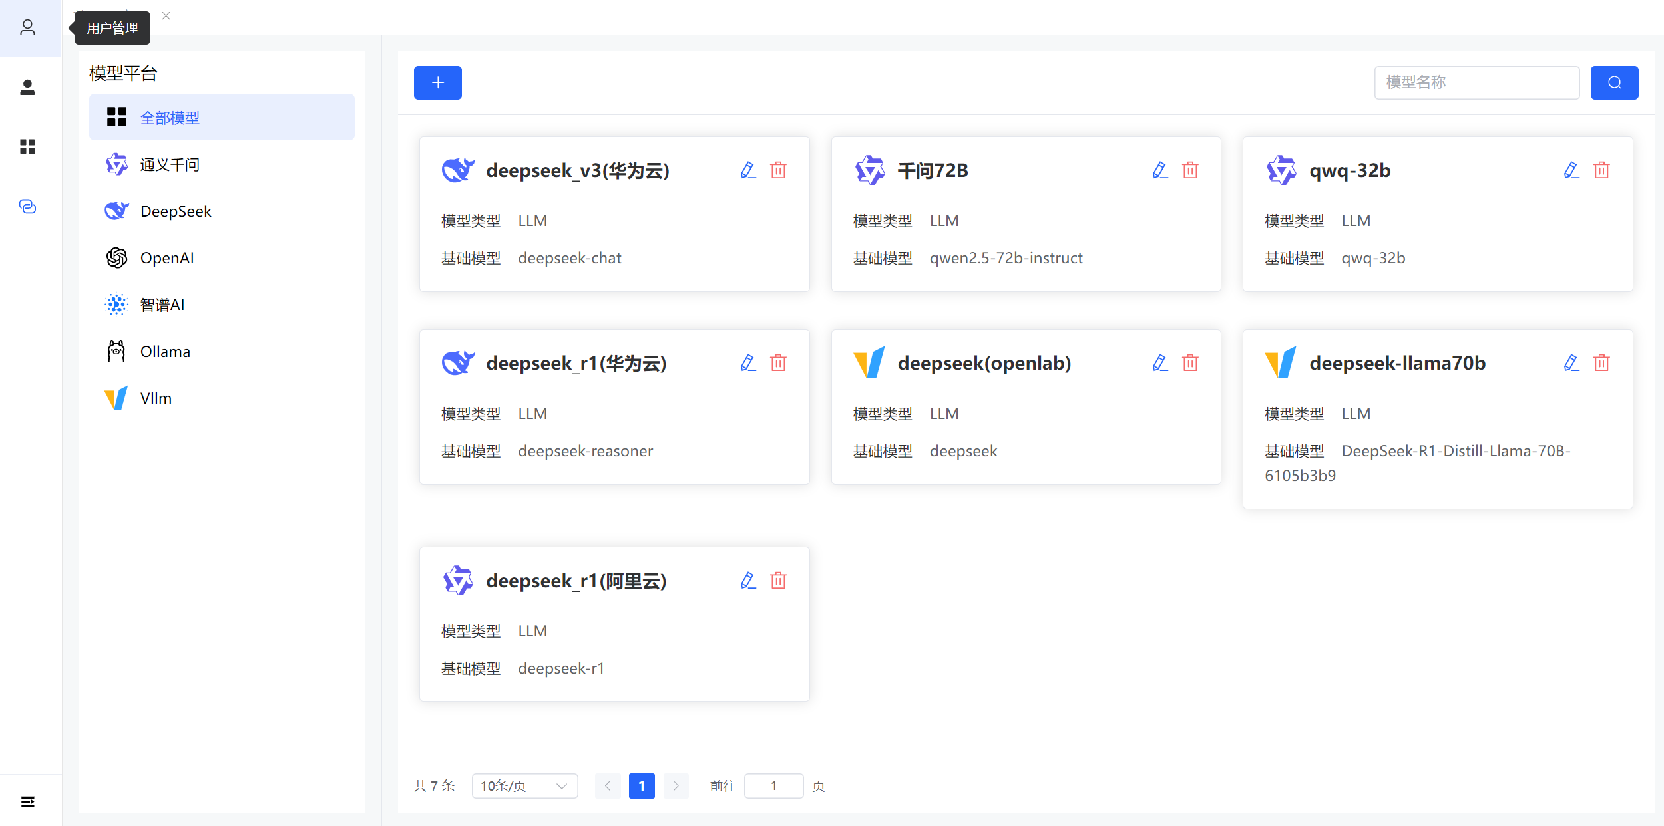
Task: Click the blue search button
Action: coord(1614,82)
